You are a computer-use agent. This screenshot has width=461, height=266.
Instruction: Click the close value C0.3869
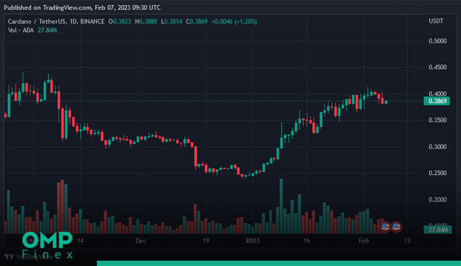197,21
